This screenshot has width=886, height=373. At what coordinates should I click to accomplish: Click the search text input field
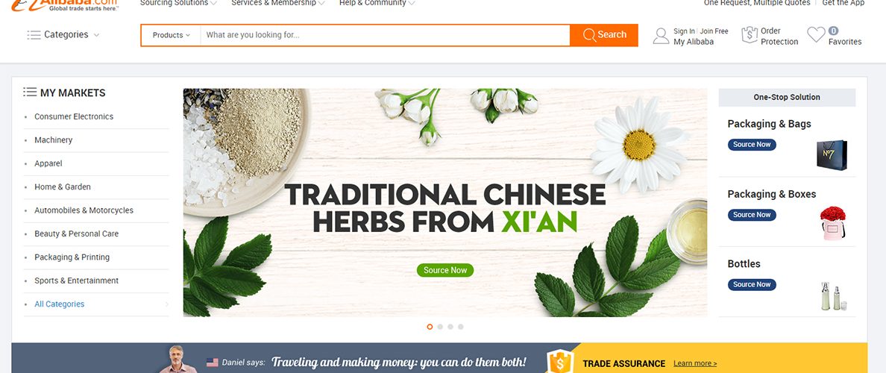coord(385,35)
